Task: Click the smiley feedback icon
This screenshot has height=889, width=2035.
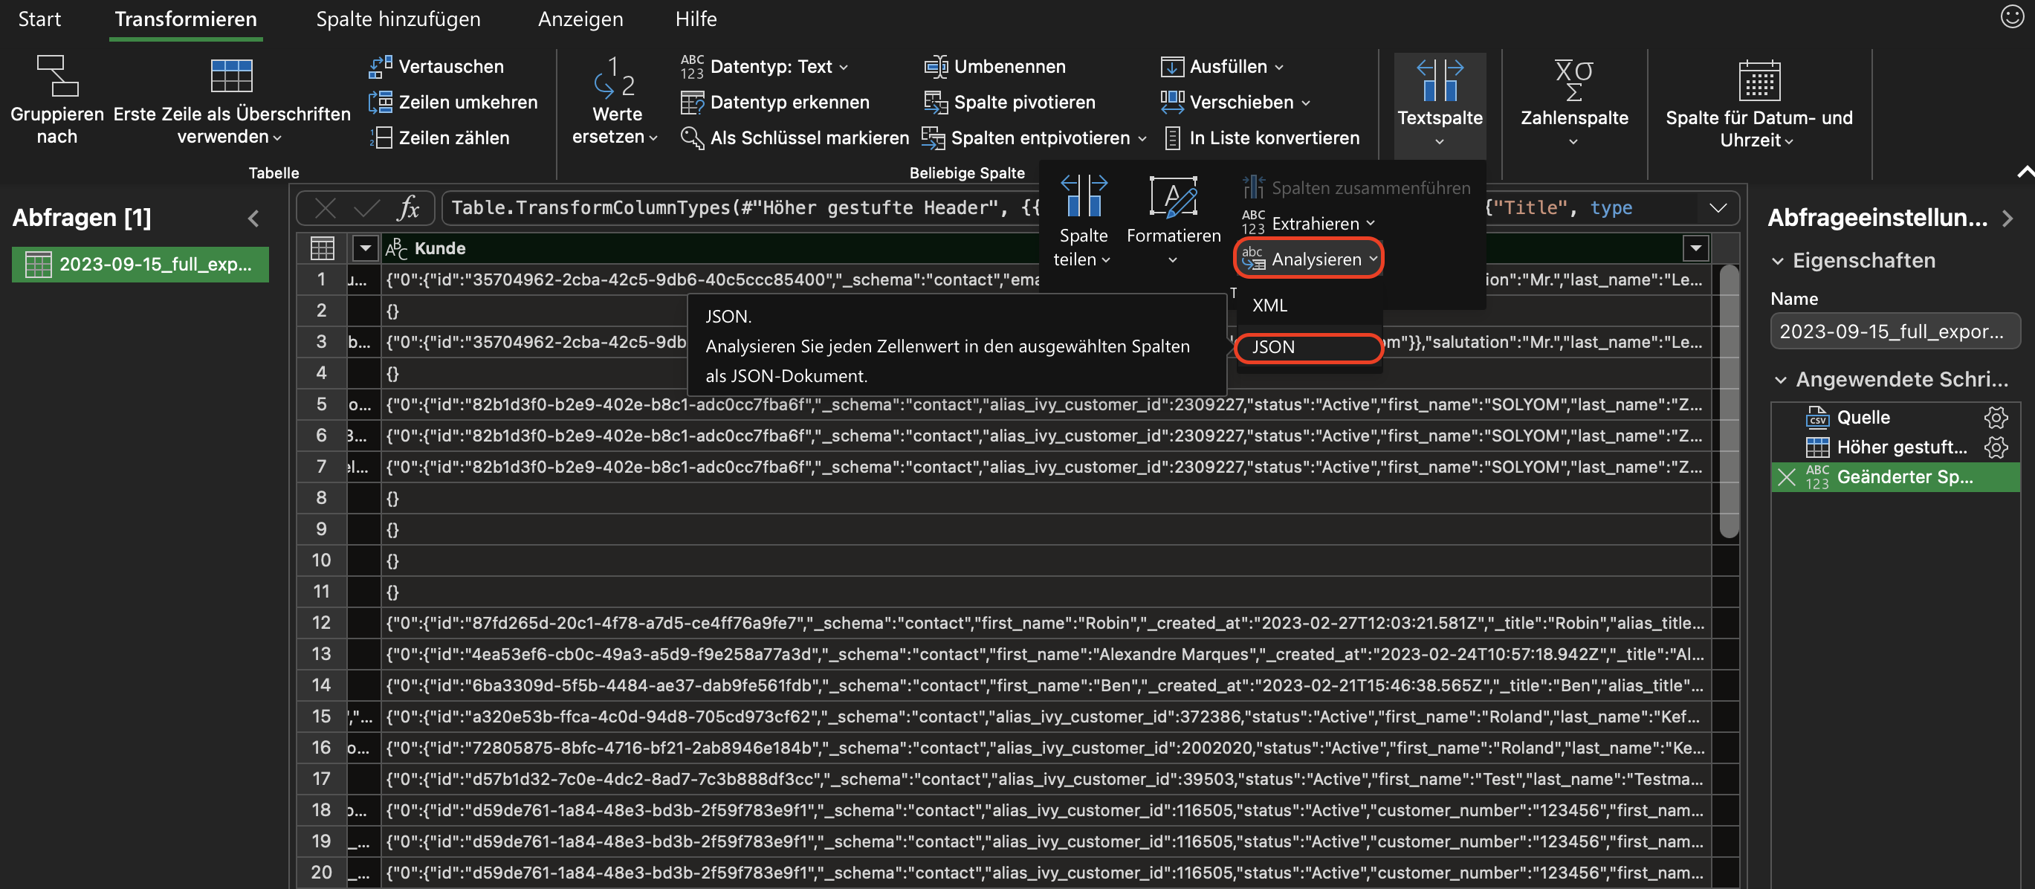Action: [x=2010, y=16]
